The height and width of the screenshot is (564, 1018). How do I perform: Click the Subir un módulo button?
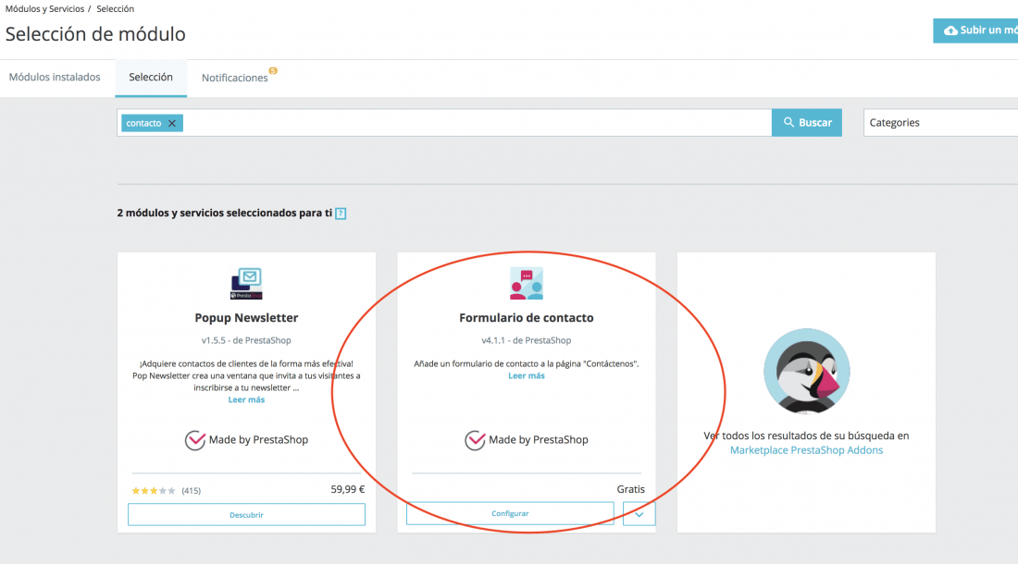click(x=975, y=31)
